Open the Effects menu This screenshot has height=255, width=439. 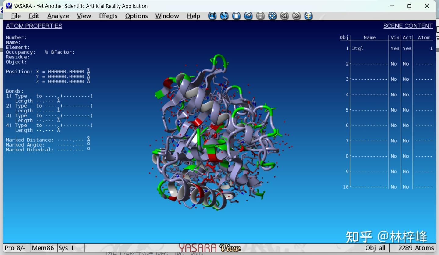(x=108, y=16)
